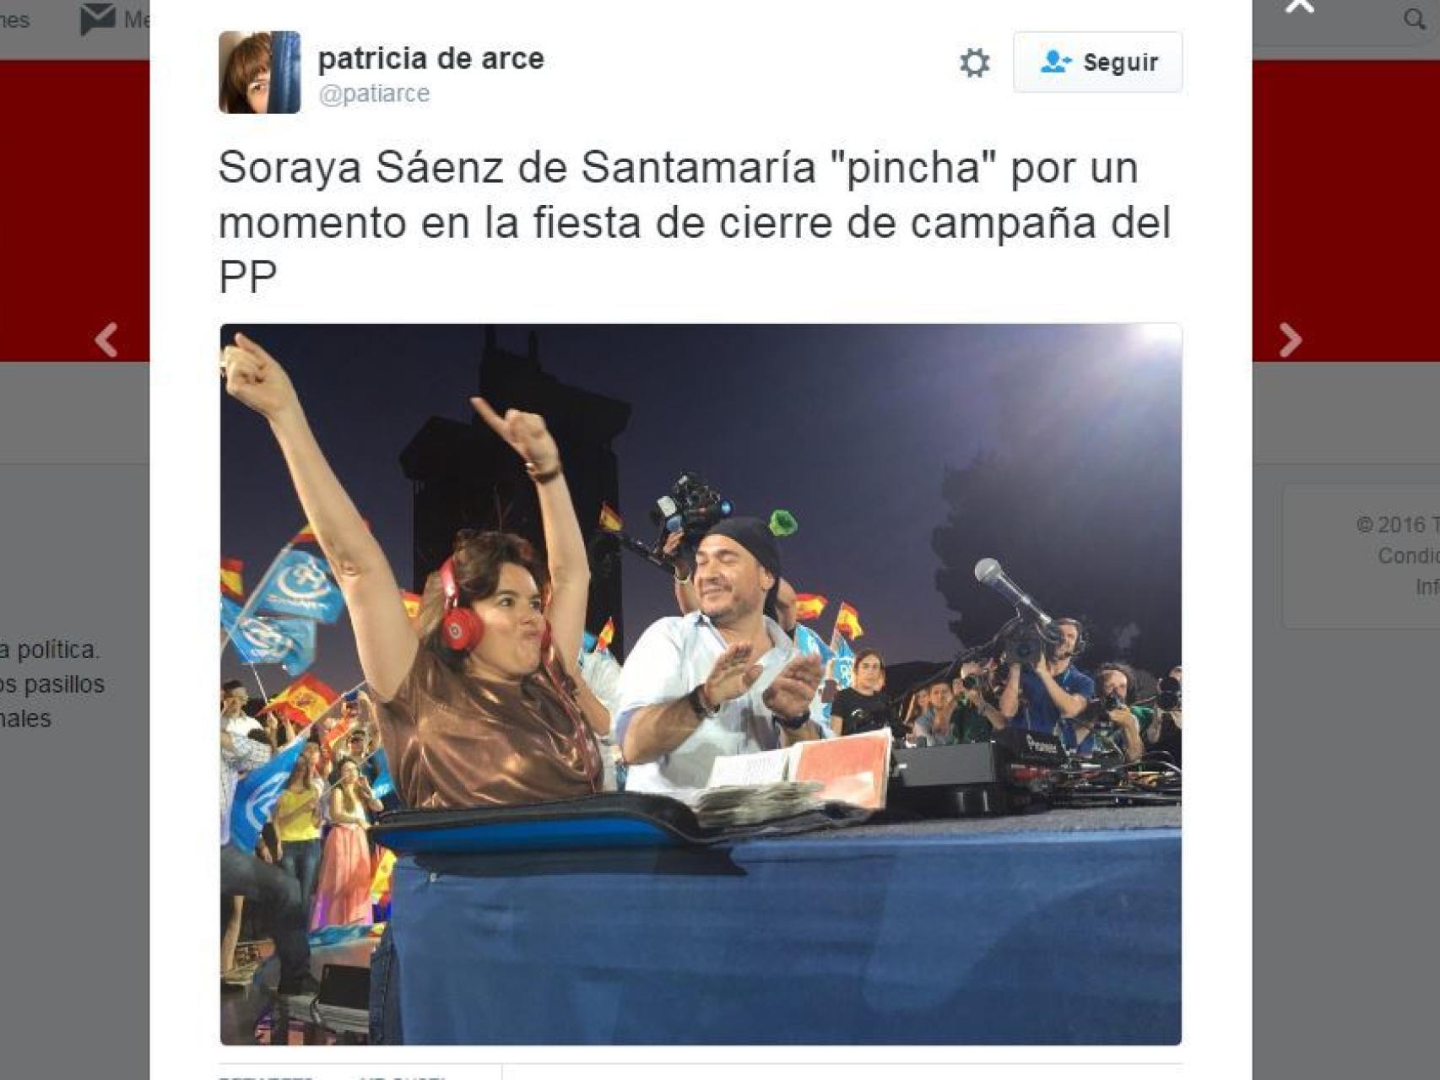This screenshot has width=1440, height=1080.
Task: Open the retweets count below the photo
Action: [x=266, y=1076]
